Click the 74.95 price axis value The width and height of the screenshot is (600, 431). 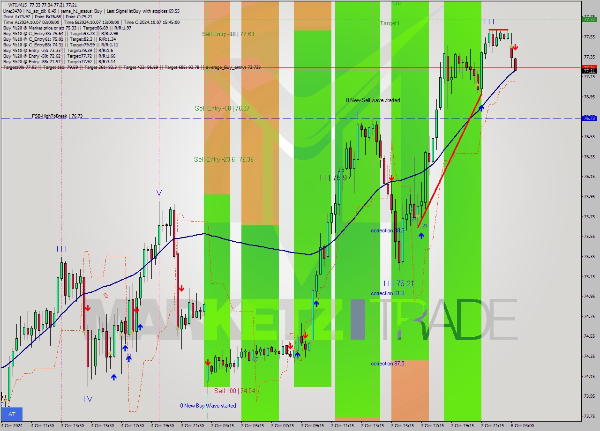tap(589, 296)
